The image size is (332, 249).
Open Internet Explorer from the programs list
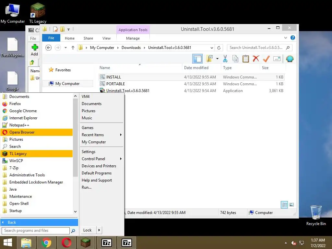(x=36, y=118)
